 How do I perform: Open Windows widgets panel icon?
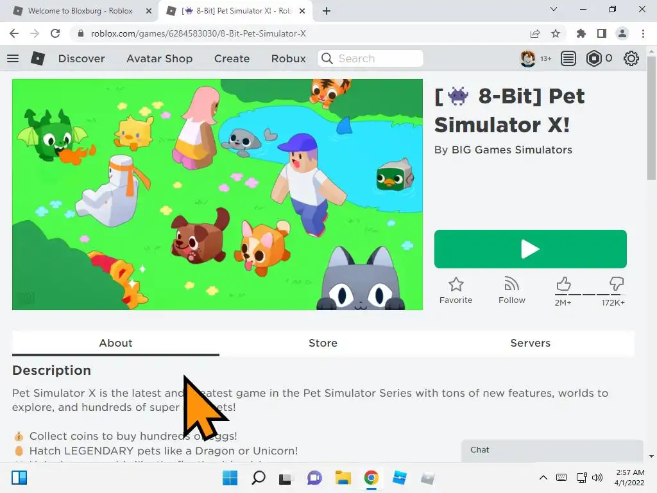(19, 478)
